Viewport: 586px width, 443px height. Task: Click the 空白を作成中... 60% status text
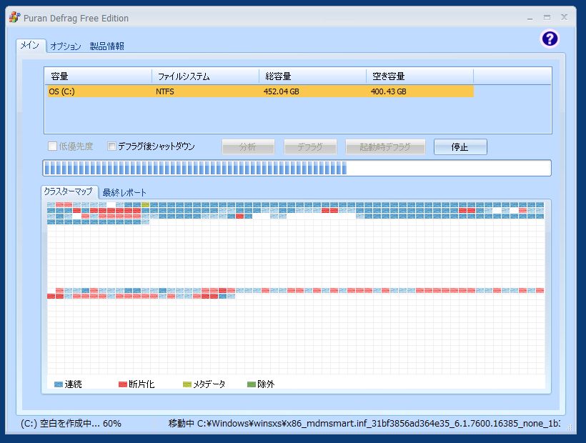point(71,424)
